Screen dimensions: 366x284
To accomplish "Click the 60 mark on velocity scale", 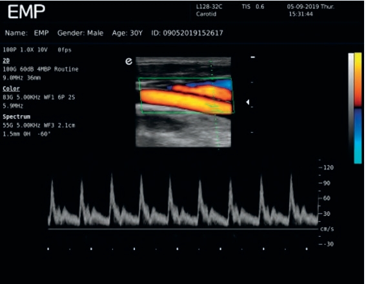I will click(x=327, y=199).
